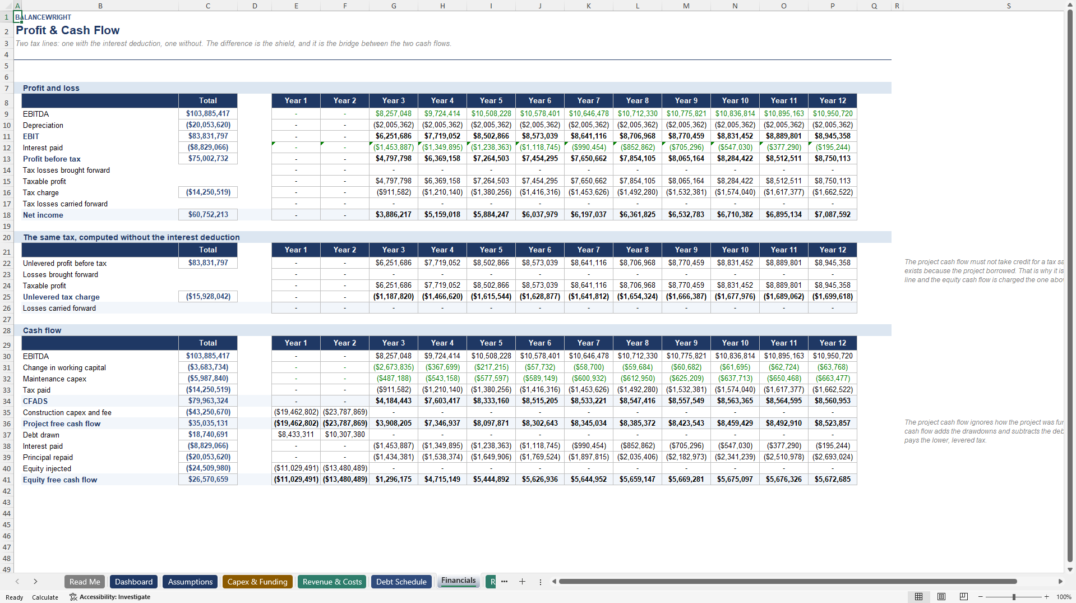Select row 18 header
The width and height of the screenshot is (1076, 603).
coord(7,215)
